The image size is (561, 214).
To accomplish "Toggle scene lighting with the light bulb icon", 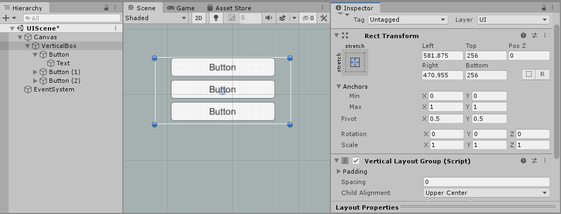I will tap(215, 18).
